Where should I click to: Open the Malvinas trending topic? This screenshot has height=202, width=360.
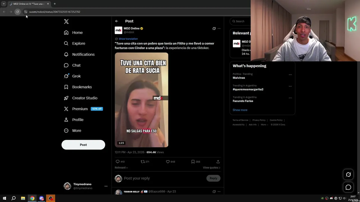pos(239,78)
